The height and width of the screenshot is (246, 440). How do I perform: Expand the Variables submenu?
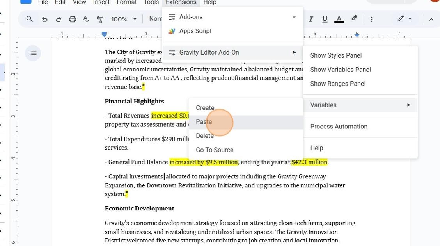(x=360, y=105)
